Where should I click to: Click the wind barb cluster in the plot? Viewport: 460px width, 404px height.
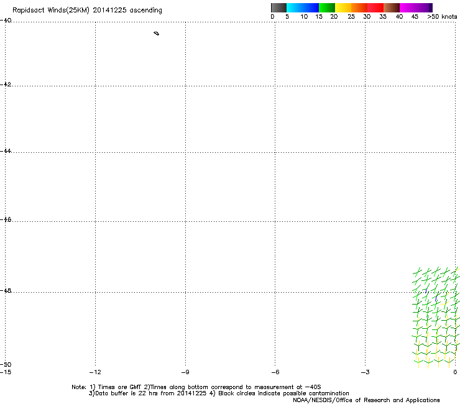(436, 318)
